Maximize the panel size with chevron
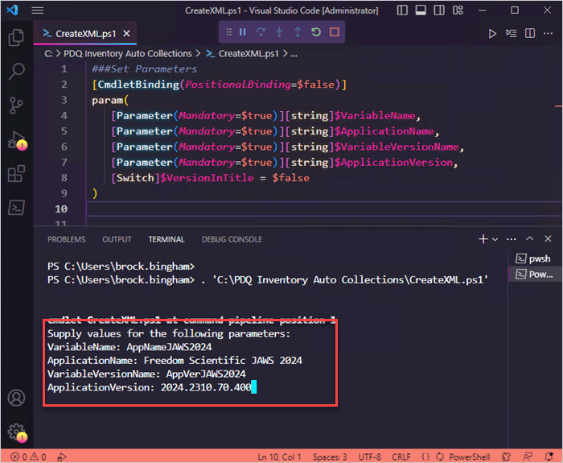This screenshot has width=563, height=463. (x=529, y=238)
